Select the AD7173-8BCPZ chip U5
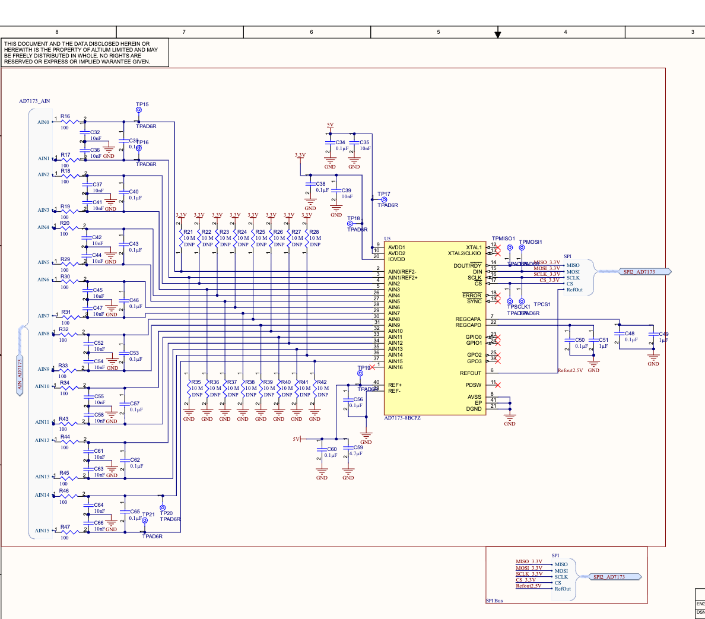The height and width of the screenshot is (619, 705). point(435,329)
